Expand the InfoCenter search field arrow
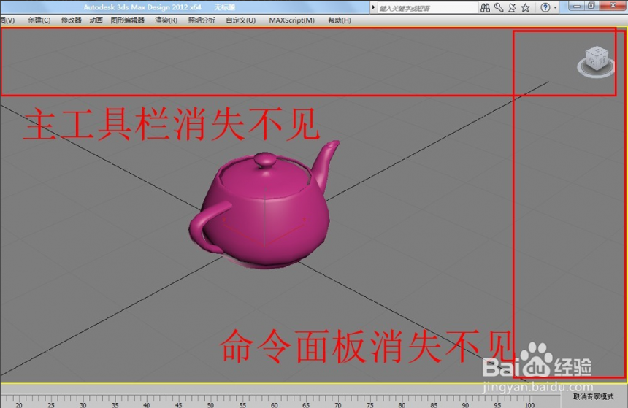The image size is (628, 408). coord(373,7)
